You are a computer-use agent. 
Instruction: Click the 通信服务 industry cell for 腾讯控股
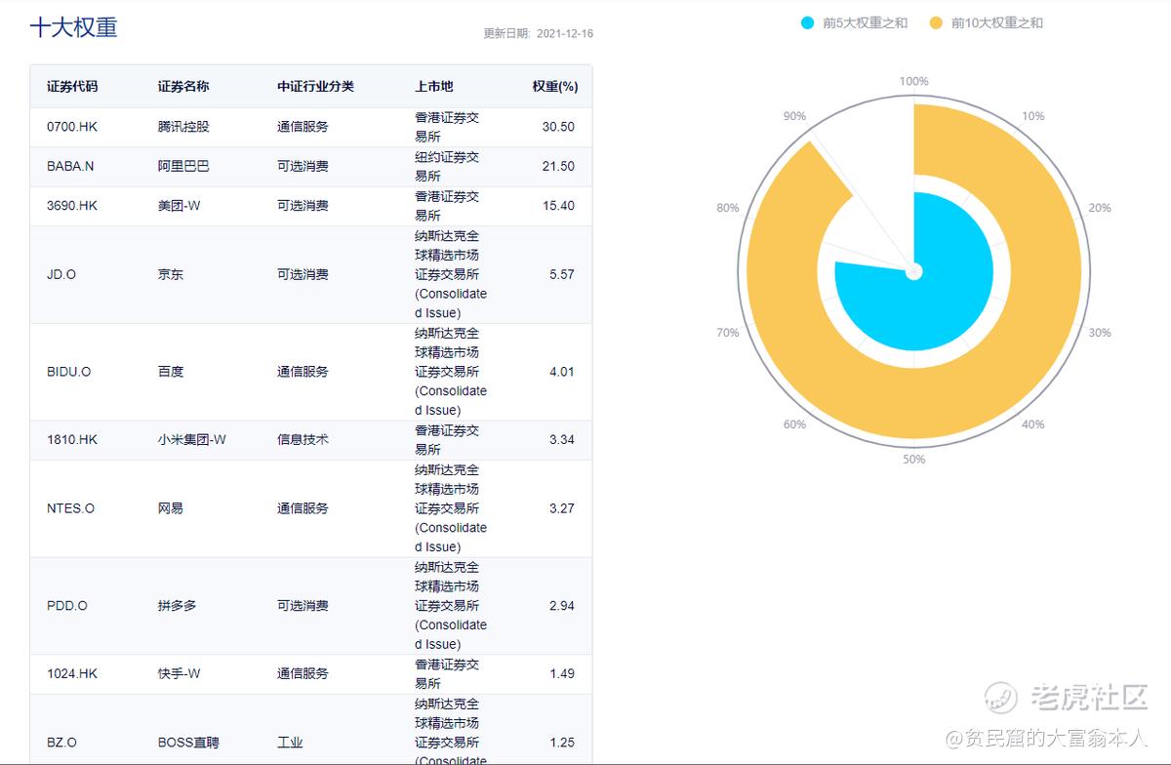click(x=303, y=127)
